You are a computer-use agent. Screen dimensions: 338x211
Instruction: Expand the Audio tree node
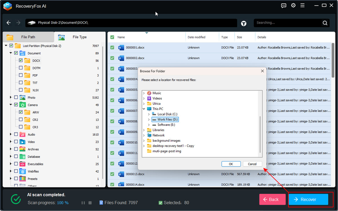(11, 134)
